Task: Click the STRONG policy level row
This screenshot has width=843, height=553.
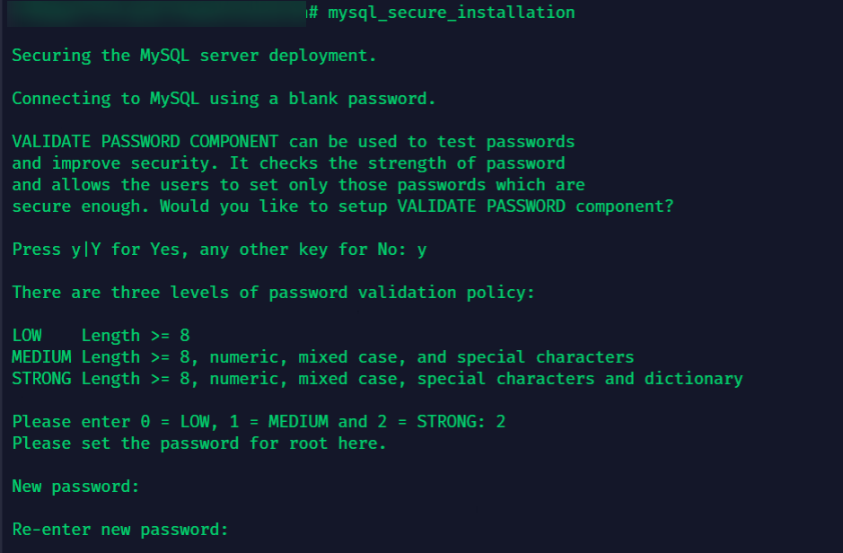Action: click(377, 378)
